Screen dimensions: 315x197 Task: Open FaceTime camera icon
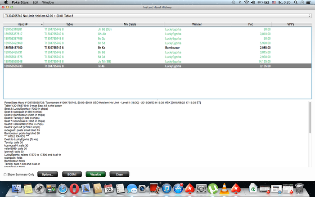click(x=144, y=189)
